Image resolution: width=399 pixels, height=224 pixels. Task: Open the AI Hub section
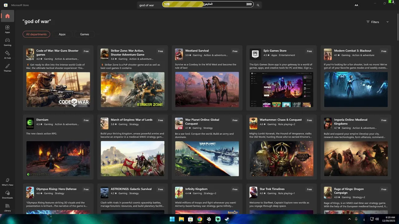tap(7, 55)
